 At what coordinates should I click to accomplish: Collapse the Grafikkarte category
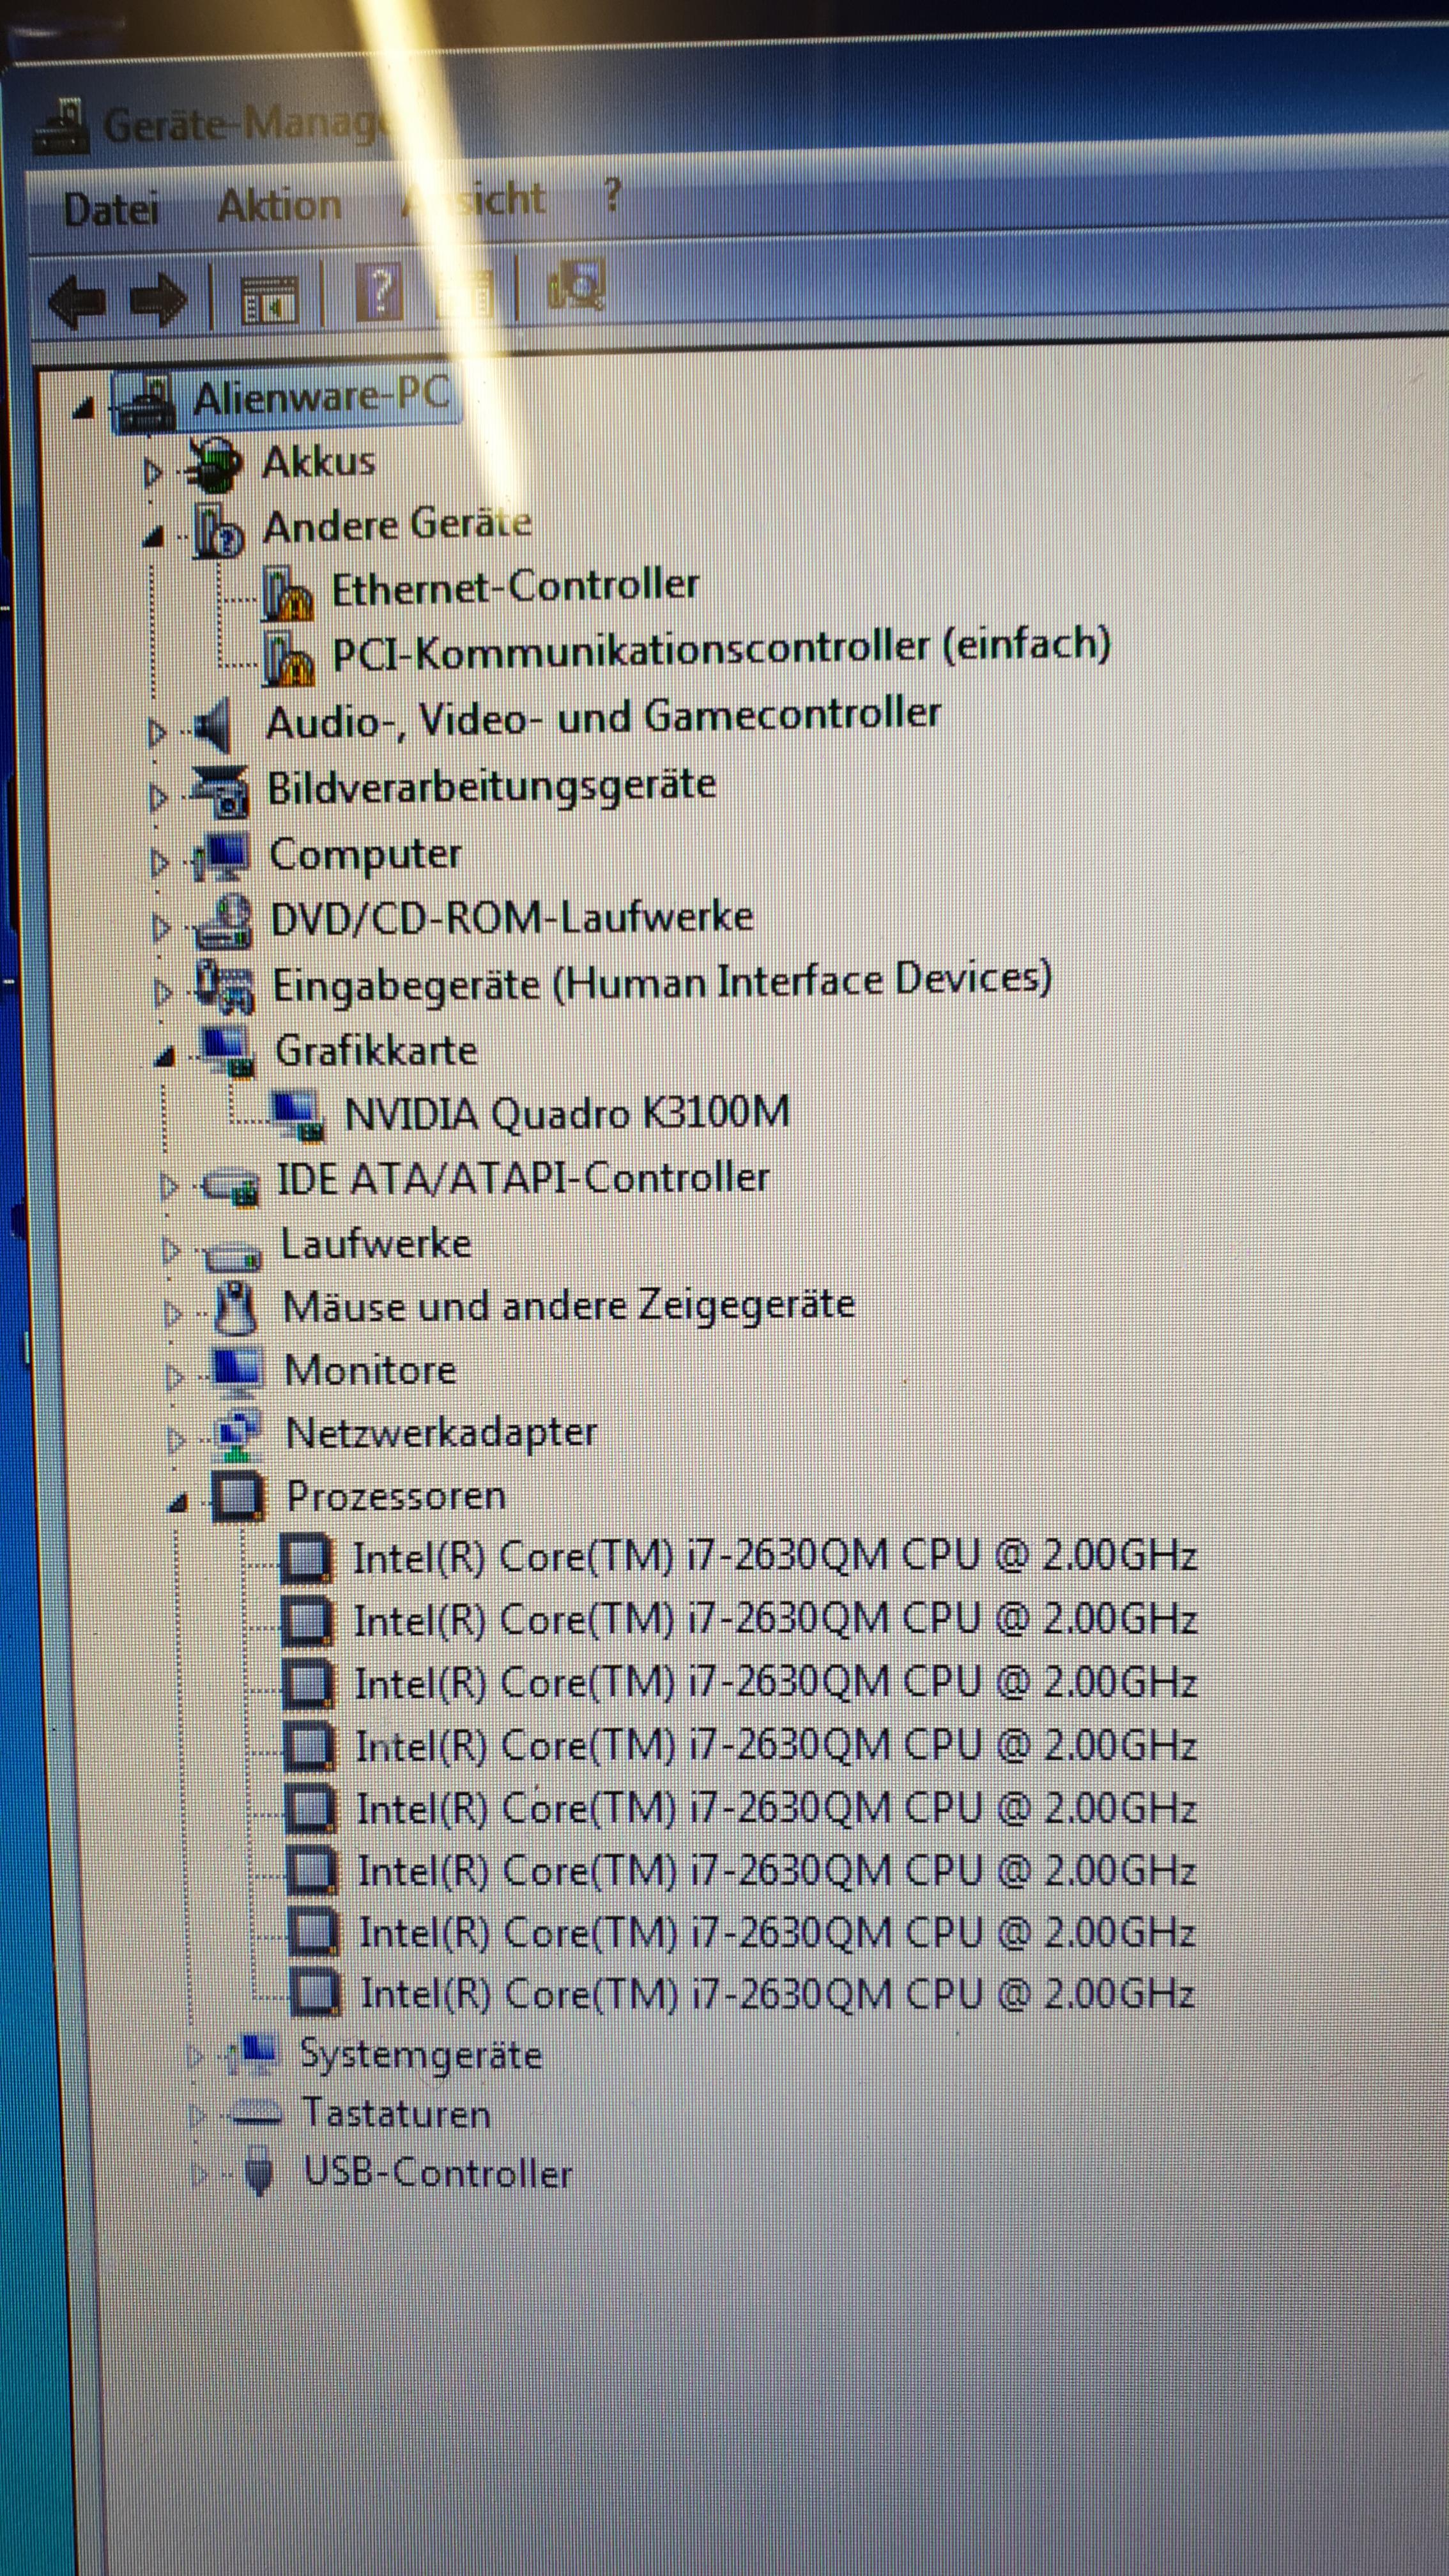coord(165,1057)
